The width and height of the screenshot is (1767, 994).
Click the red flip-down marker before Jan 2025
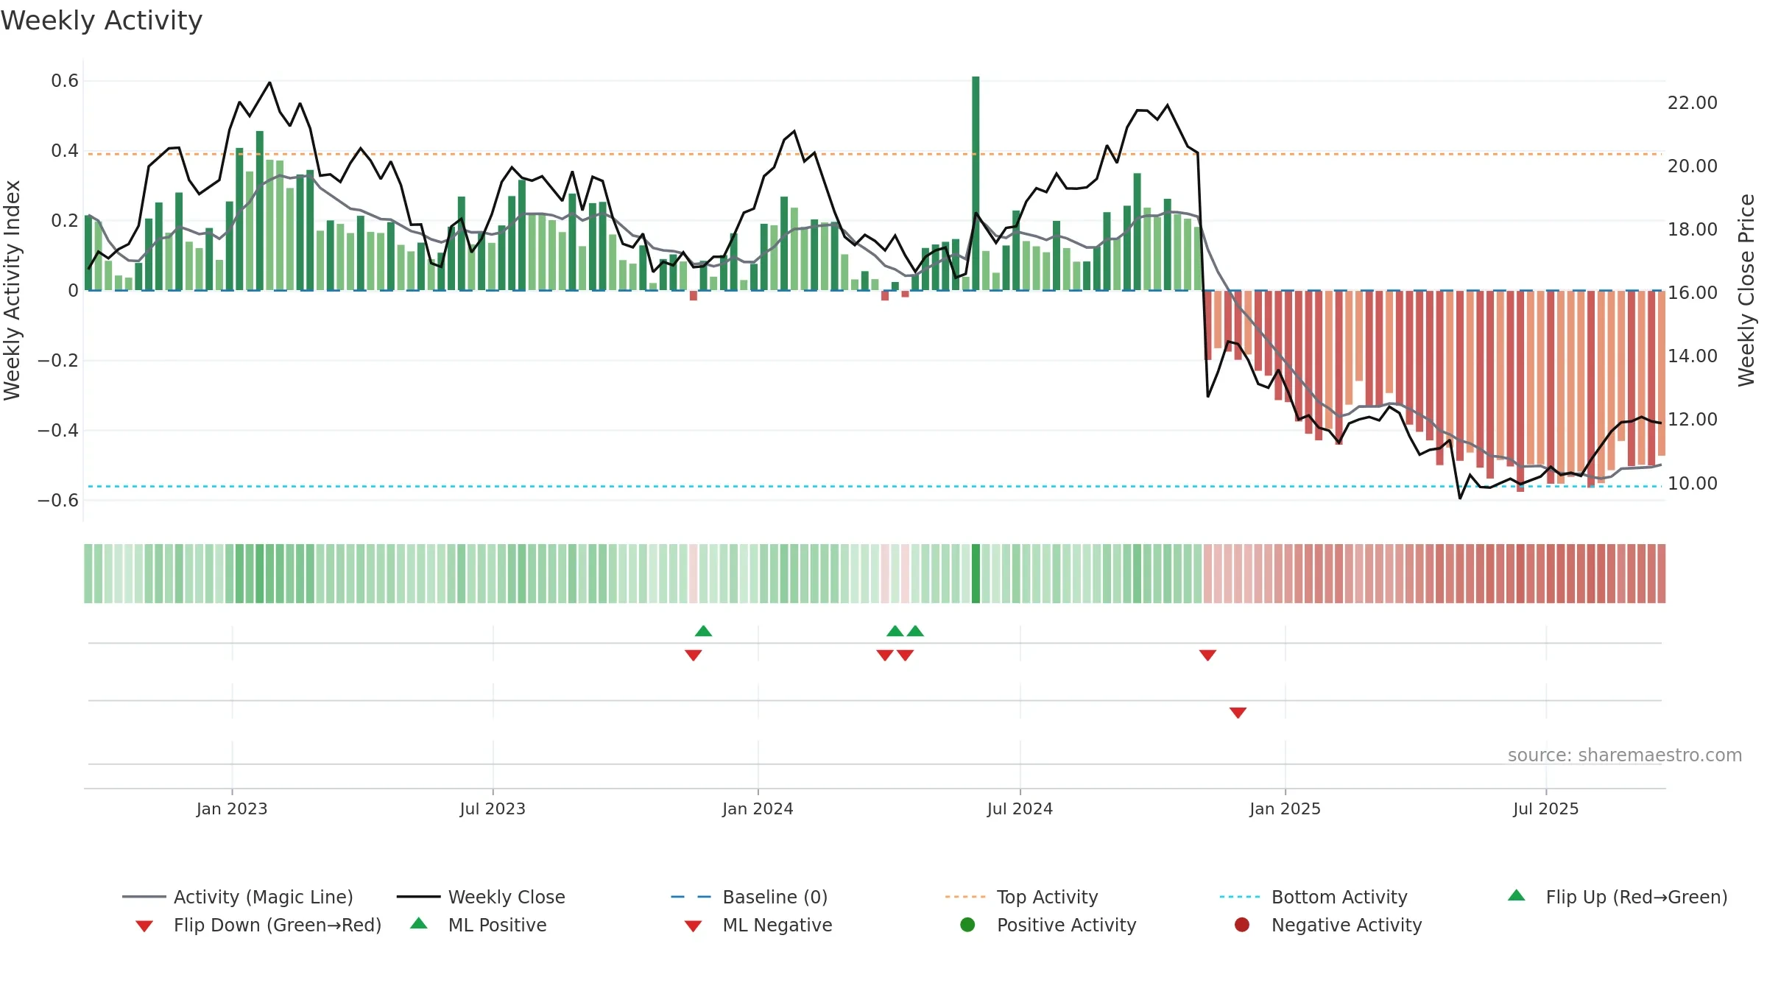[1207, 655]
